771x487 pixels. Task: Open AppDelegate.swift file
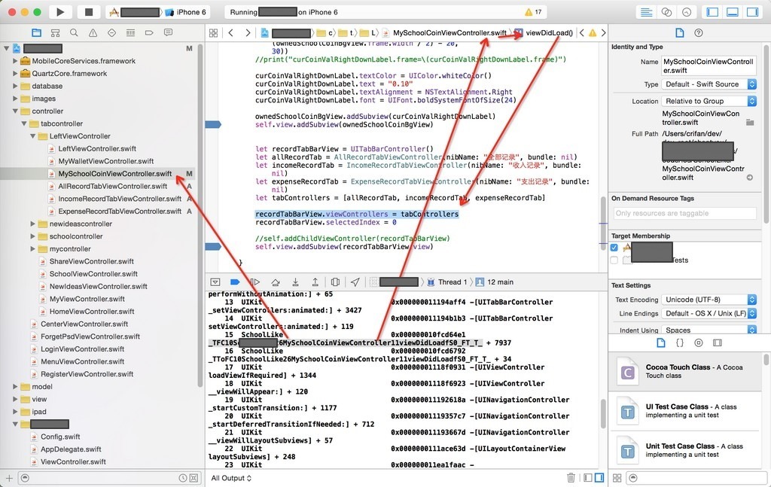point(71,449)
